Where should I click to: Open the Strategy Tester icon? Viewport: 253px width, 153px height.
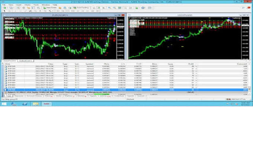[x=38, y=8]
